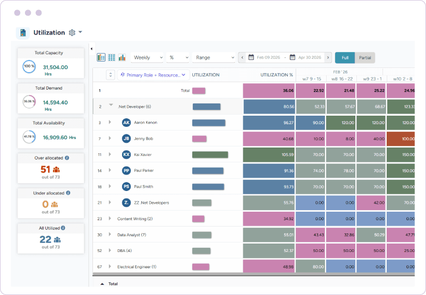The width and height of the screenshot is (426, 295).
Task: Click Jenny Bob JB avatar
Action: pos(126,138)
